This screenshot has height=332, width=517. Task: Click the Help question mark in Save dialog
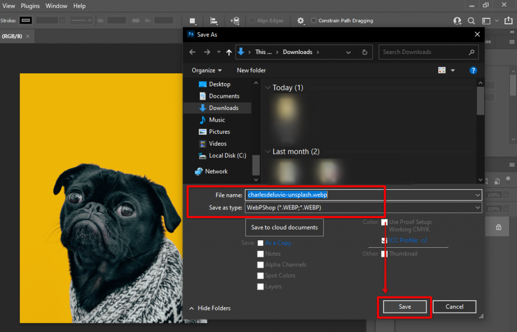(x=473, y=70)
